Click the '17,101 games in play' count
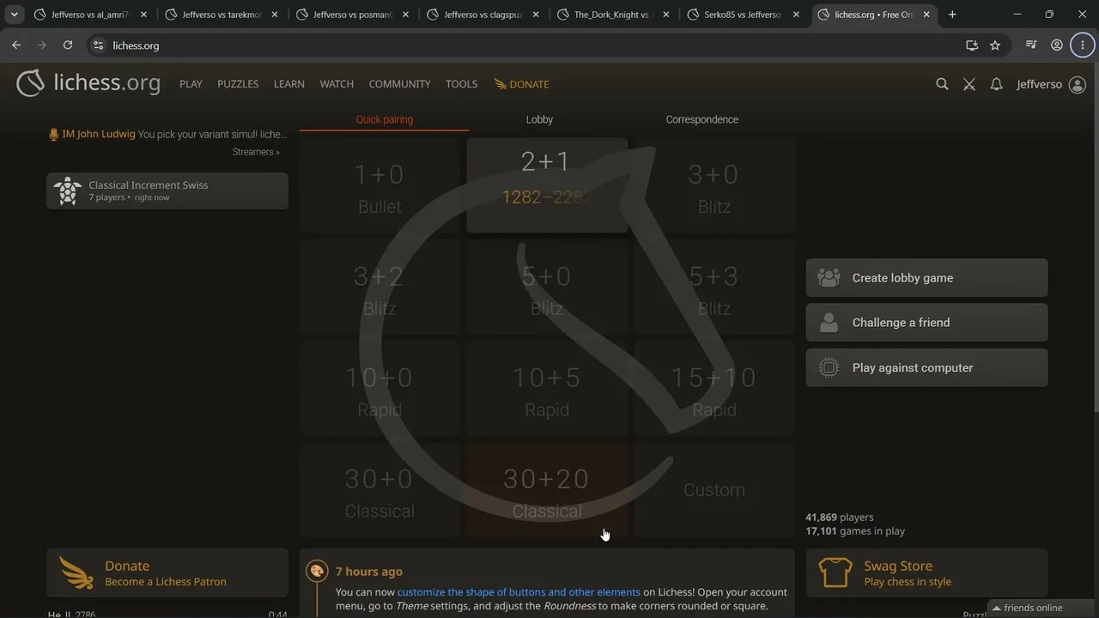The image size is (1099, 618). click(x=855, y=531)
